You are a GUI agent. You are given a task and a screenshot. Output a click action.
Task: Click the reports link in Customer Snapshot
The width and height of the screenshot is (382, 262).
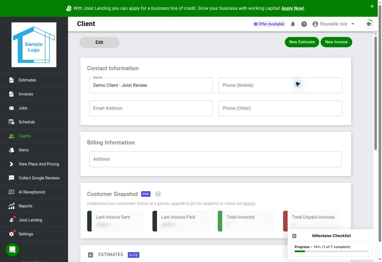tap(249, 204)
